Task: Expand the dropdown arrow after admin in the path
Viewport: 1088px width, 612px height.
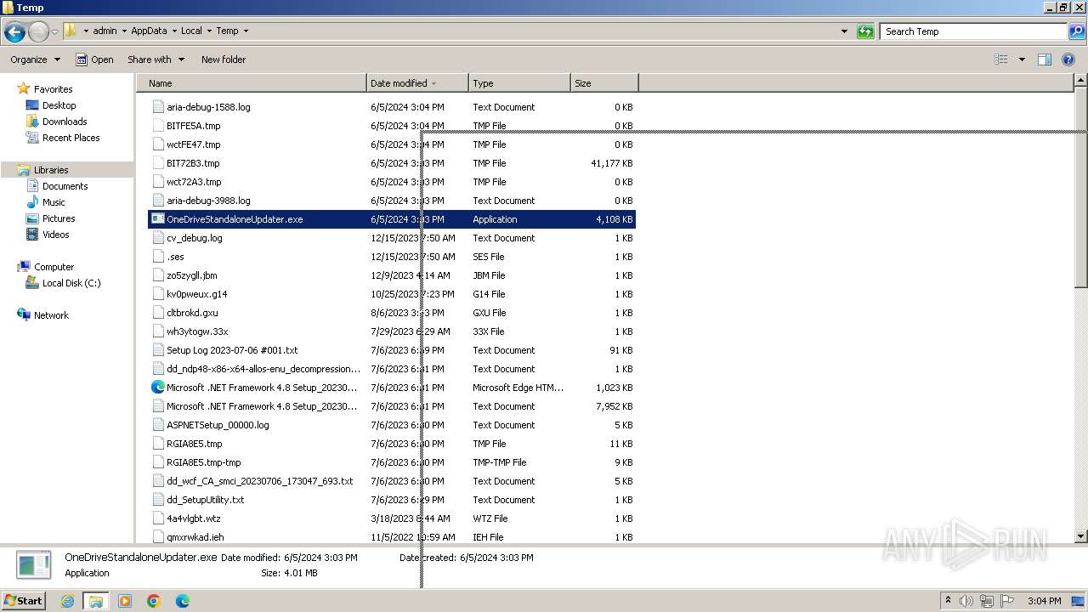Action: coord(124,31)
